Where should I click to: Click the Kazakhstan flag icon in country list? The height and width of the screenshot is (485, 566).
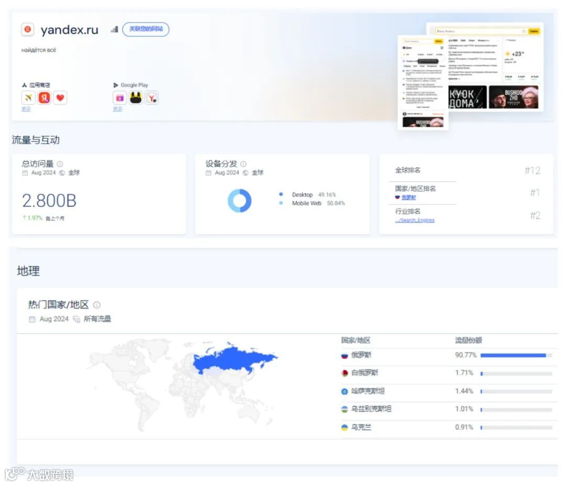click(x=344, y=391)
